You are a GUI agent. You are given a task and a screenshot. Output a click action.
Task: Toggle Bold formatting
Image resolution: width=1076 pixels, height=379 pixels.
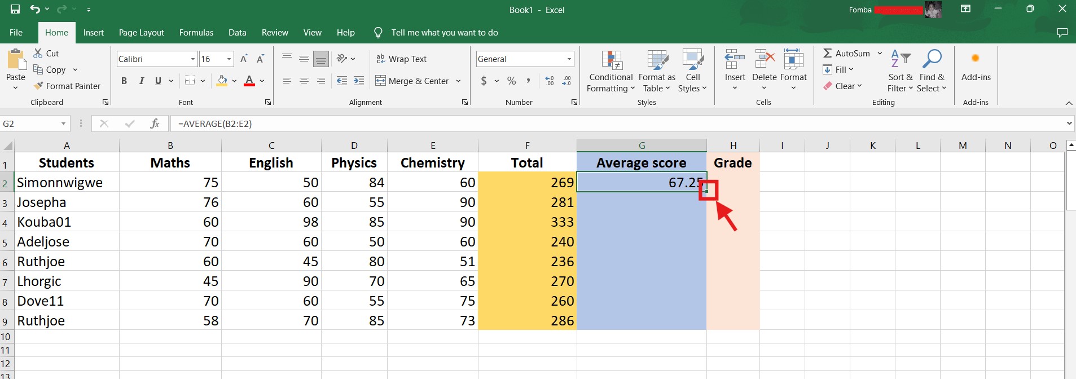pyautogui.click(x=124, y=81)
